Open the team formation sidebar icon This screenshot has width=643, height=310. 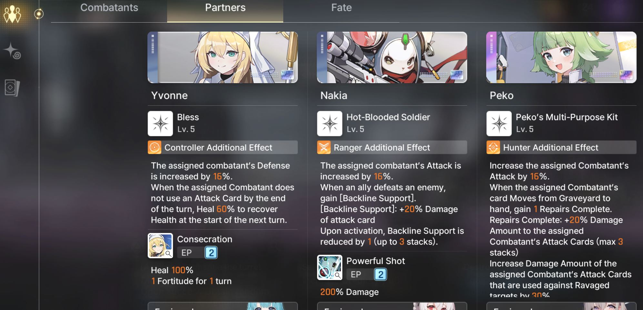pos(12,14)
